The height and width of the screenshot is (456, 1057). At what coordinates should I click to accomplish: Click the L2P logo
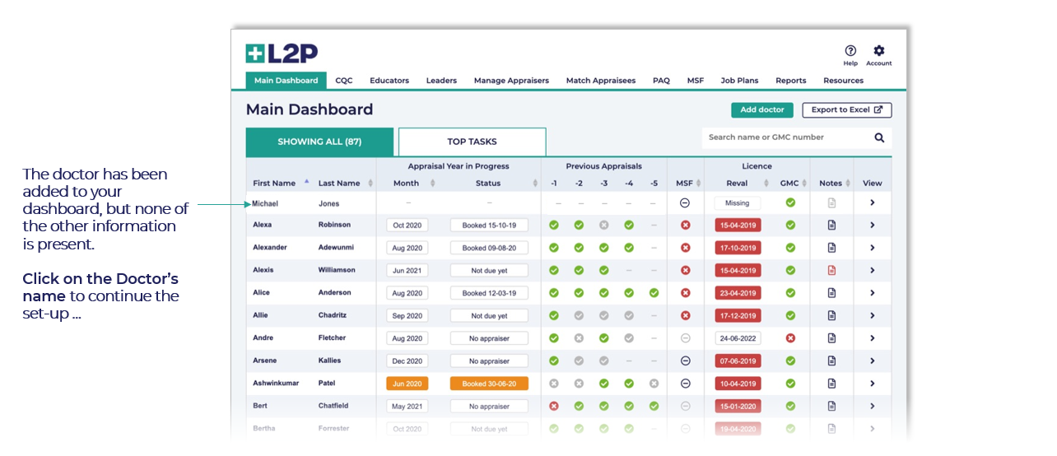pyautogui.click(x=282, y=54)
